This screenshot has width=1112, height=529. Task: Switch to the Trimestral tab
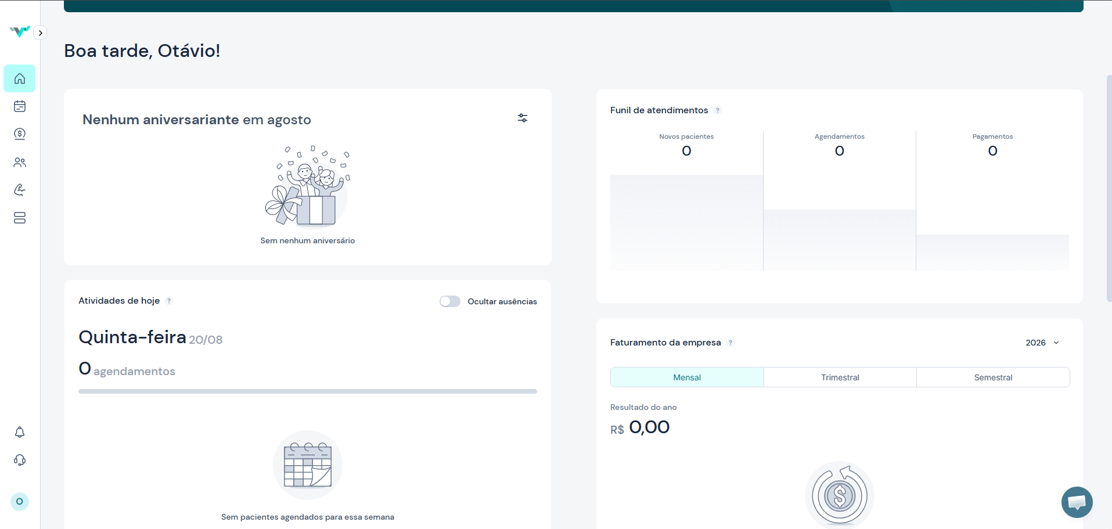(840, 377)
